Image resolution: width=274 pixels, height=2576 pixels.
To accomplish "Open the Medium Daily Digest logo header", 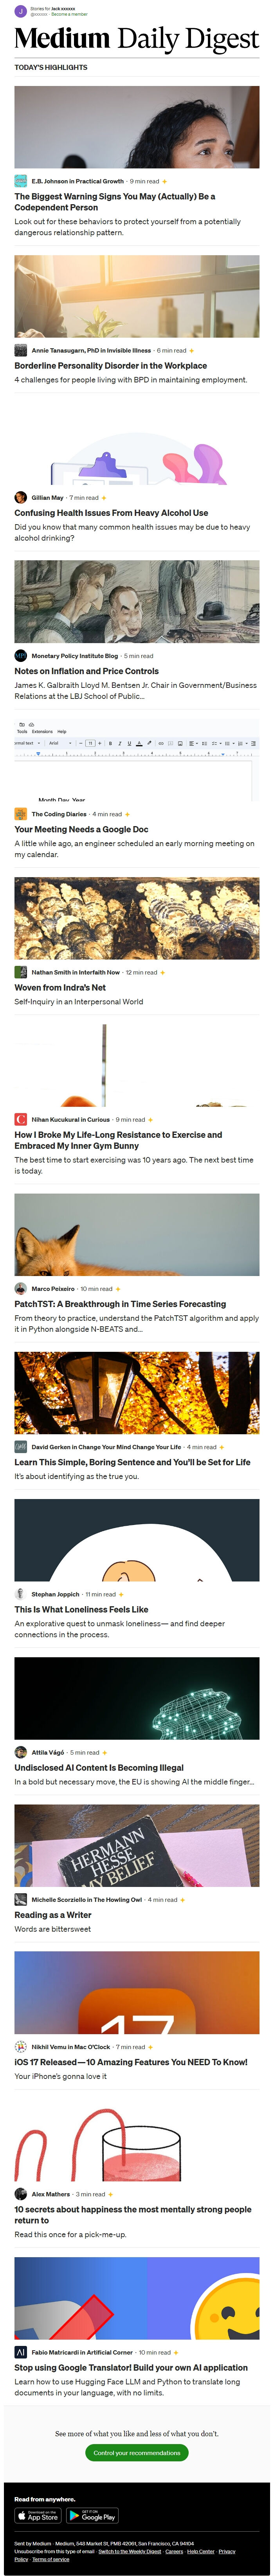I will coord(137,39).
